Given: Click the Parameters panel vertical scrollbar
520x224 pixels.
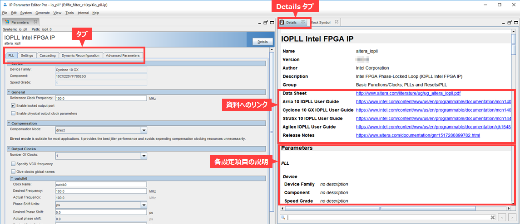Looking at the screenshot, I should (272, 132).
